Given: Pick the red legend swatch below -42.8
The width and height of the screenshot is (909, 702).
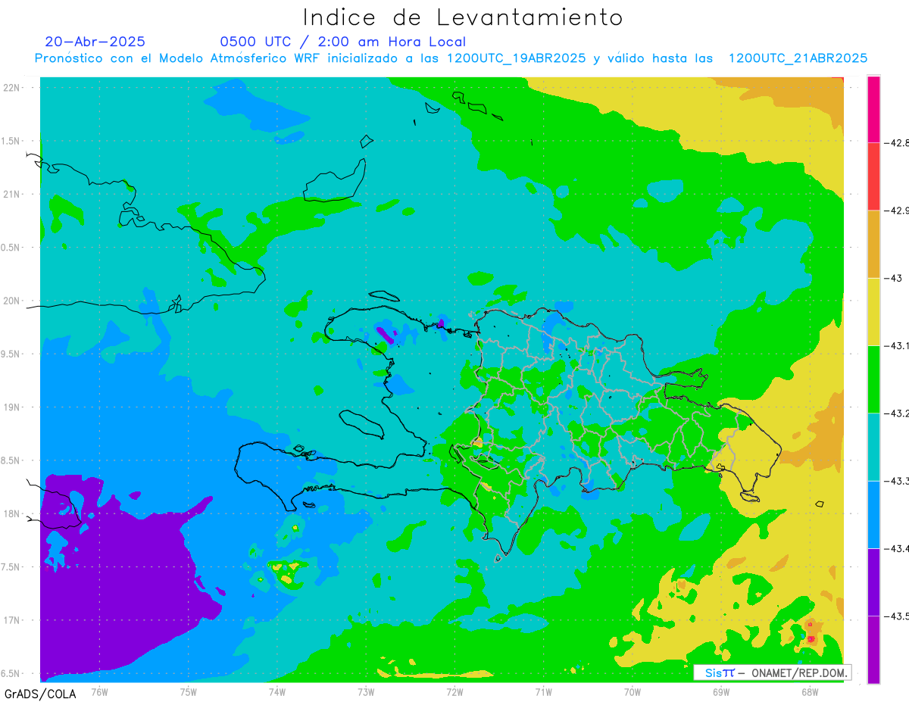Looking at the screenshot, I should (873, 176).
